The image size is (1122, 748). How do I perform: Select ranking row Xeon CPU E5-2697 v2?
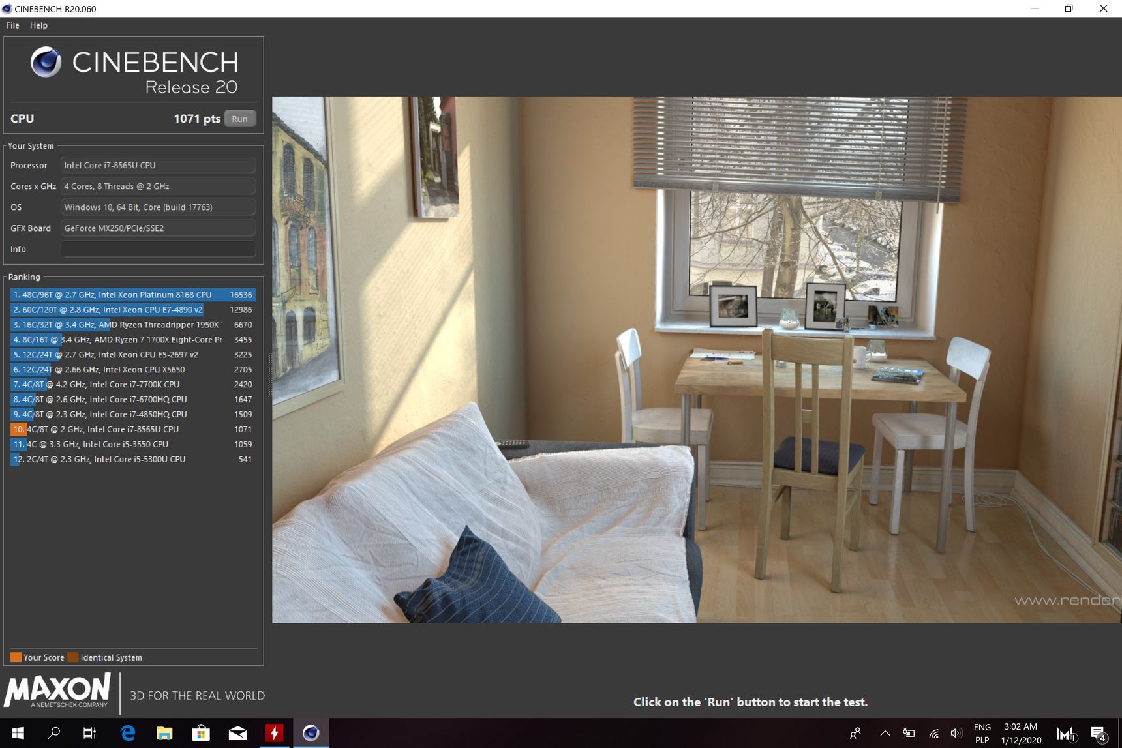point(132,355)
